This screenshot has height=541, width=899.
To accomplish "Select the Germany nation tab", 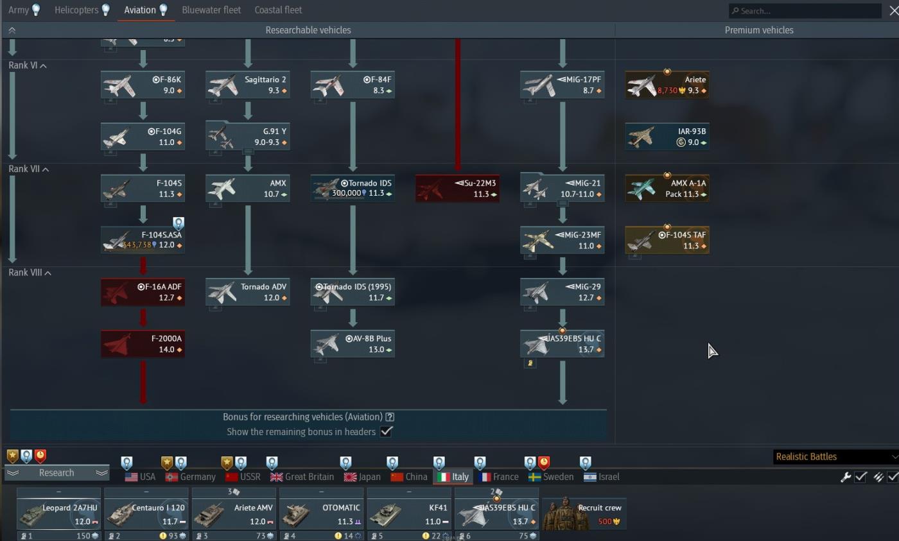I will (191, 477).
